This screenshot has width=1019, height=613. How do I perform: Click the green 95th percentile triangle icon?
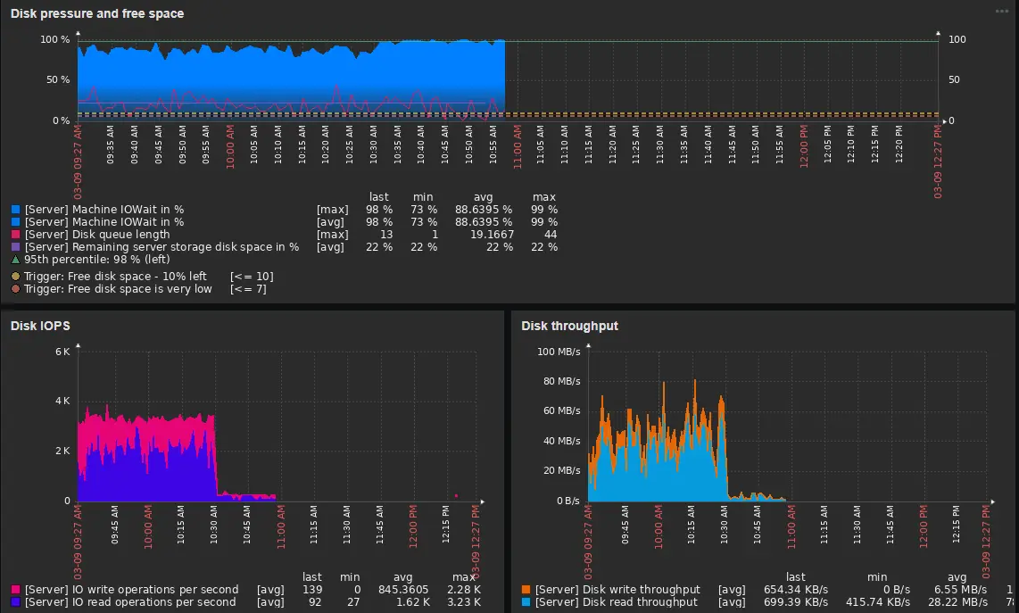(15, 260)
